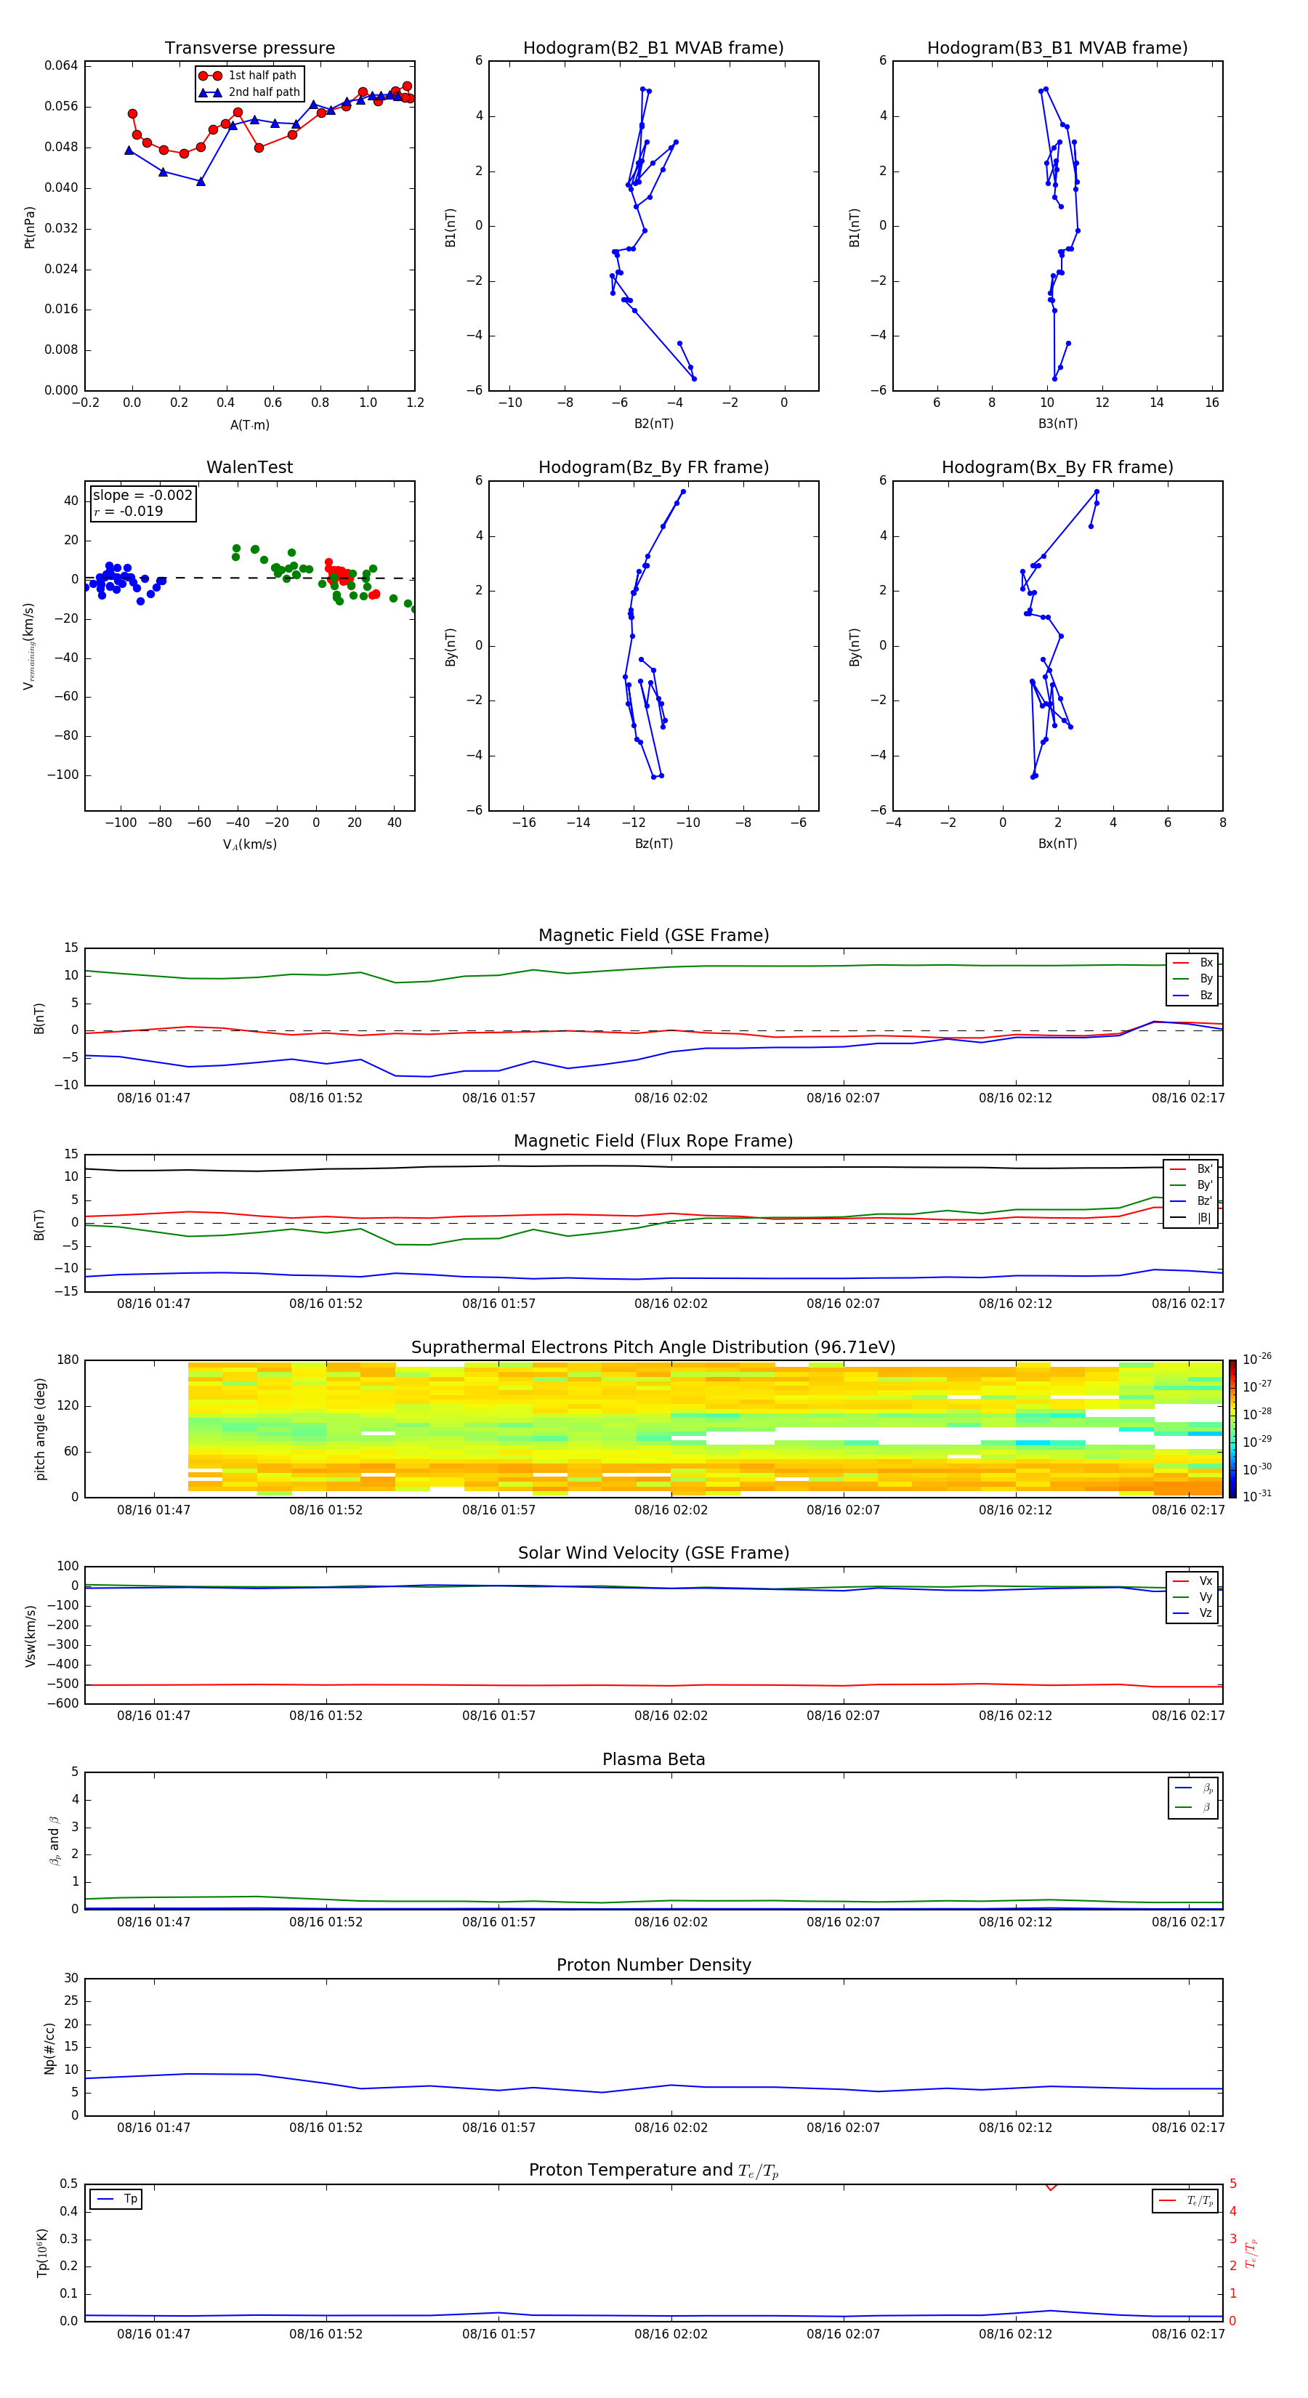Select |B| in the Flux Rope Frame legend
1308x2398 pixels.
[x=1192, y=1218]
